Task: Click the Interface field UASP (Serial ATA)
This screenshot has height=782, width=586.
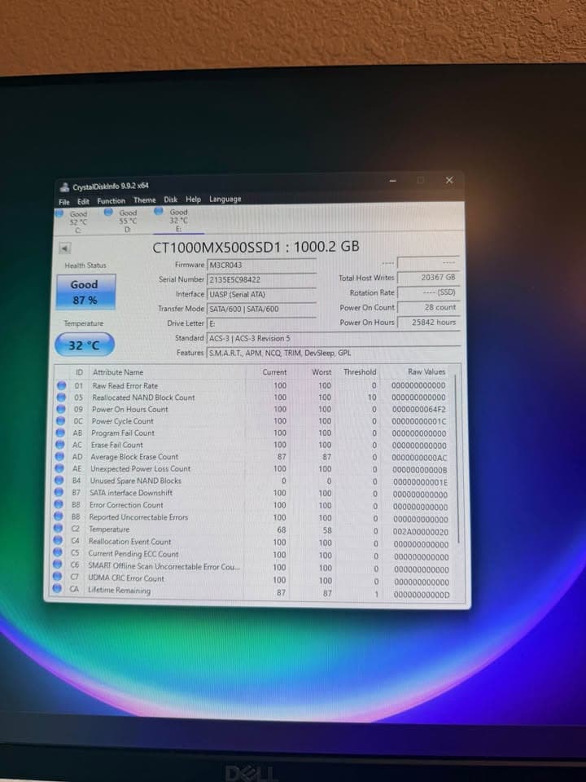Action: point(261,294)
